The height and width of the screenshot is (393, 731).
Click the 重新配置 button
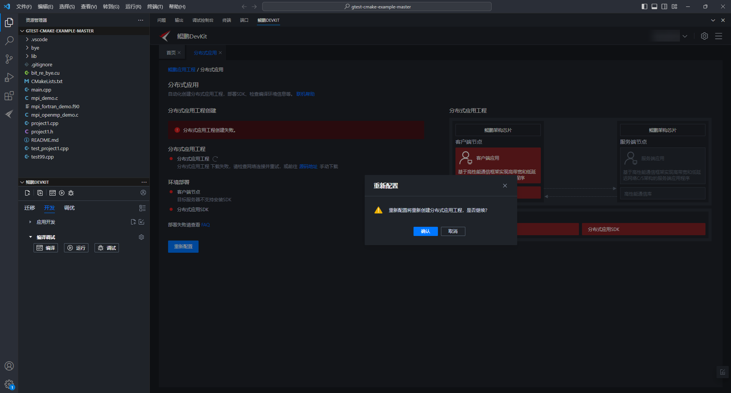click(183, 247)
